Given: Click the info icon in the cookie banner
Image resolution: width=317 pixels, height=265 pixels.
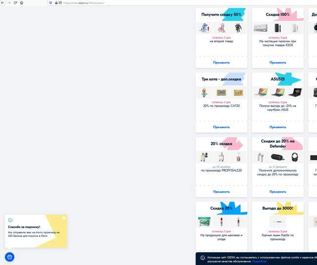Looking at the screenshot, I should (202, 258).
